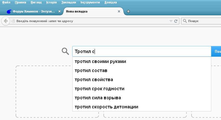Select suggestion 'тротил скорость детонации'

pos(106,107)
